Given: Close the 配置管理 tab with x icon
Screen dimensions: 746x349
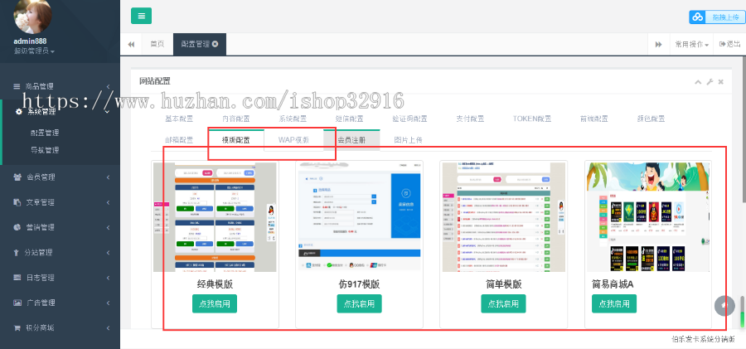Looking at the screenshot, I should pos(215,44).
